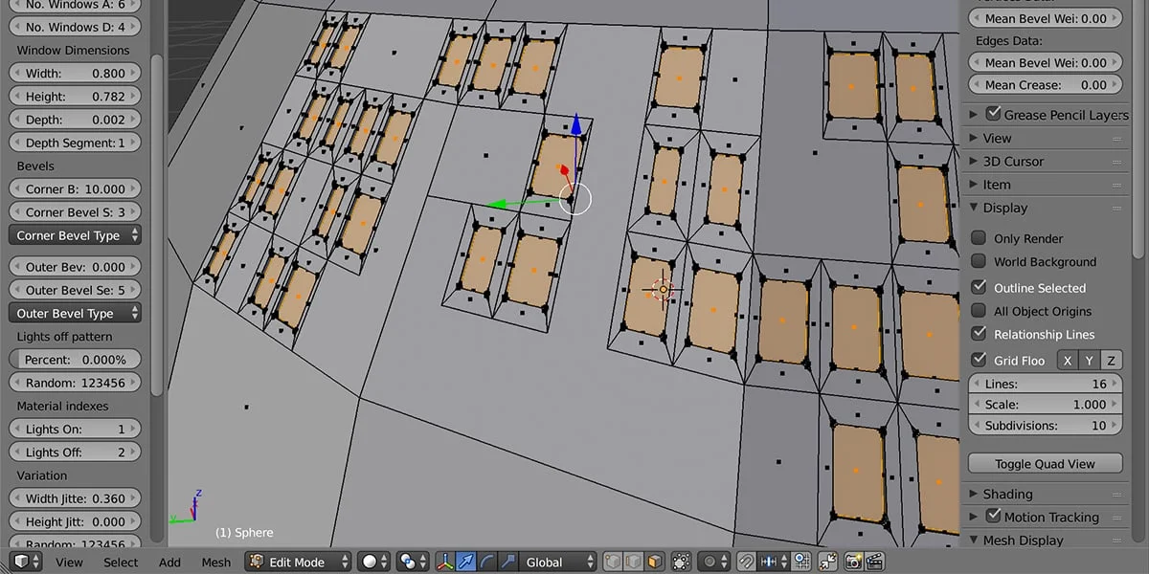Click the Width dimension field
1149x574 pixels.
[74, 73]
